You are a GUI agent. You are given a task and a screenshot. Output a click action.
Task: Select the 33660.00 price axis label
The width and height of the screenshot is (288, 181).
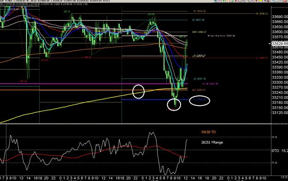coord(280,22)
